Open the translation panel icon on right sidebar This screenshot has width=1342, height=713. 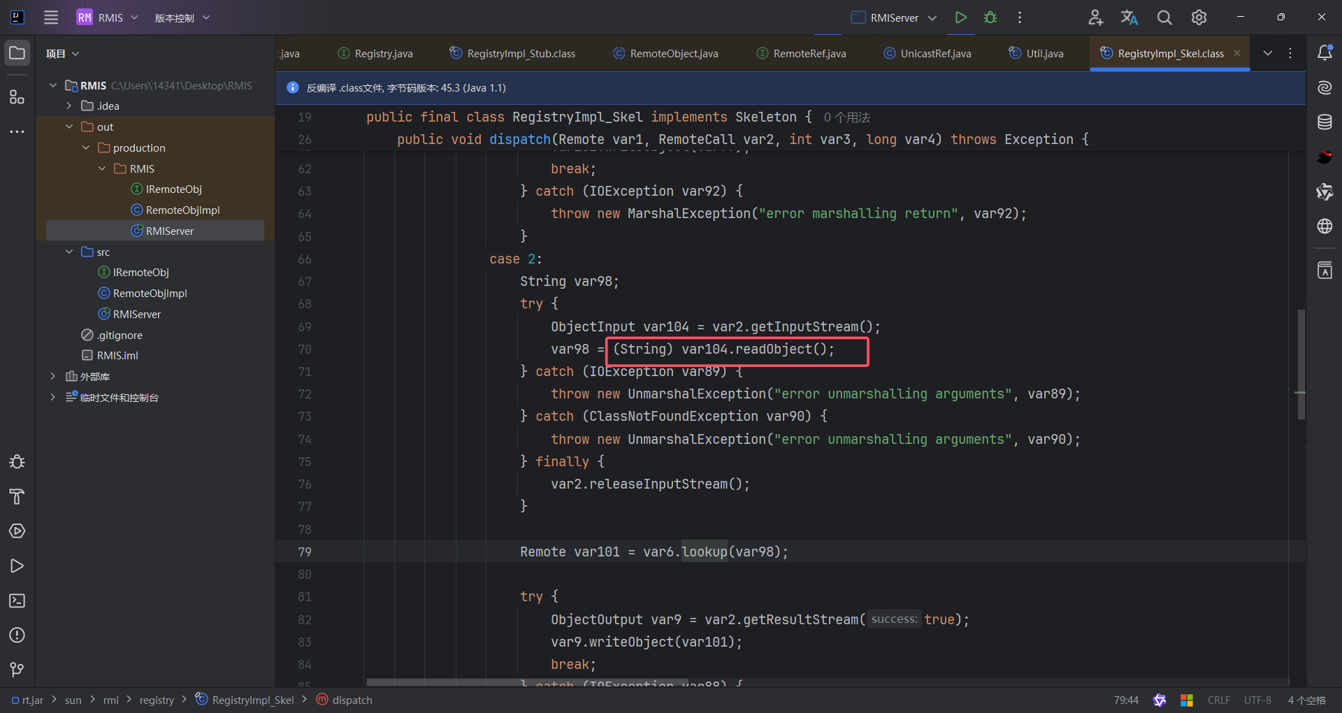click(x=1325, y=271)
